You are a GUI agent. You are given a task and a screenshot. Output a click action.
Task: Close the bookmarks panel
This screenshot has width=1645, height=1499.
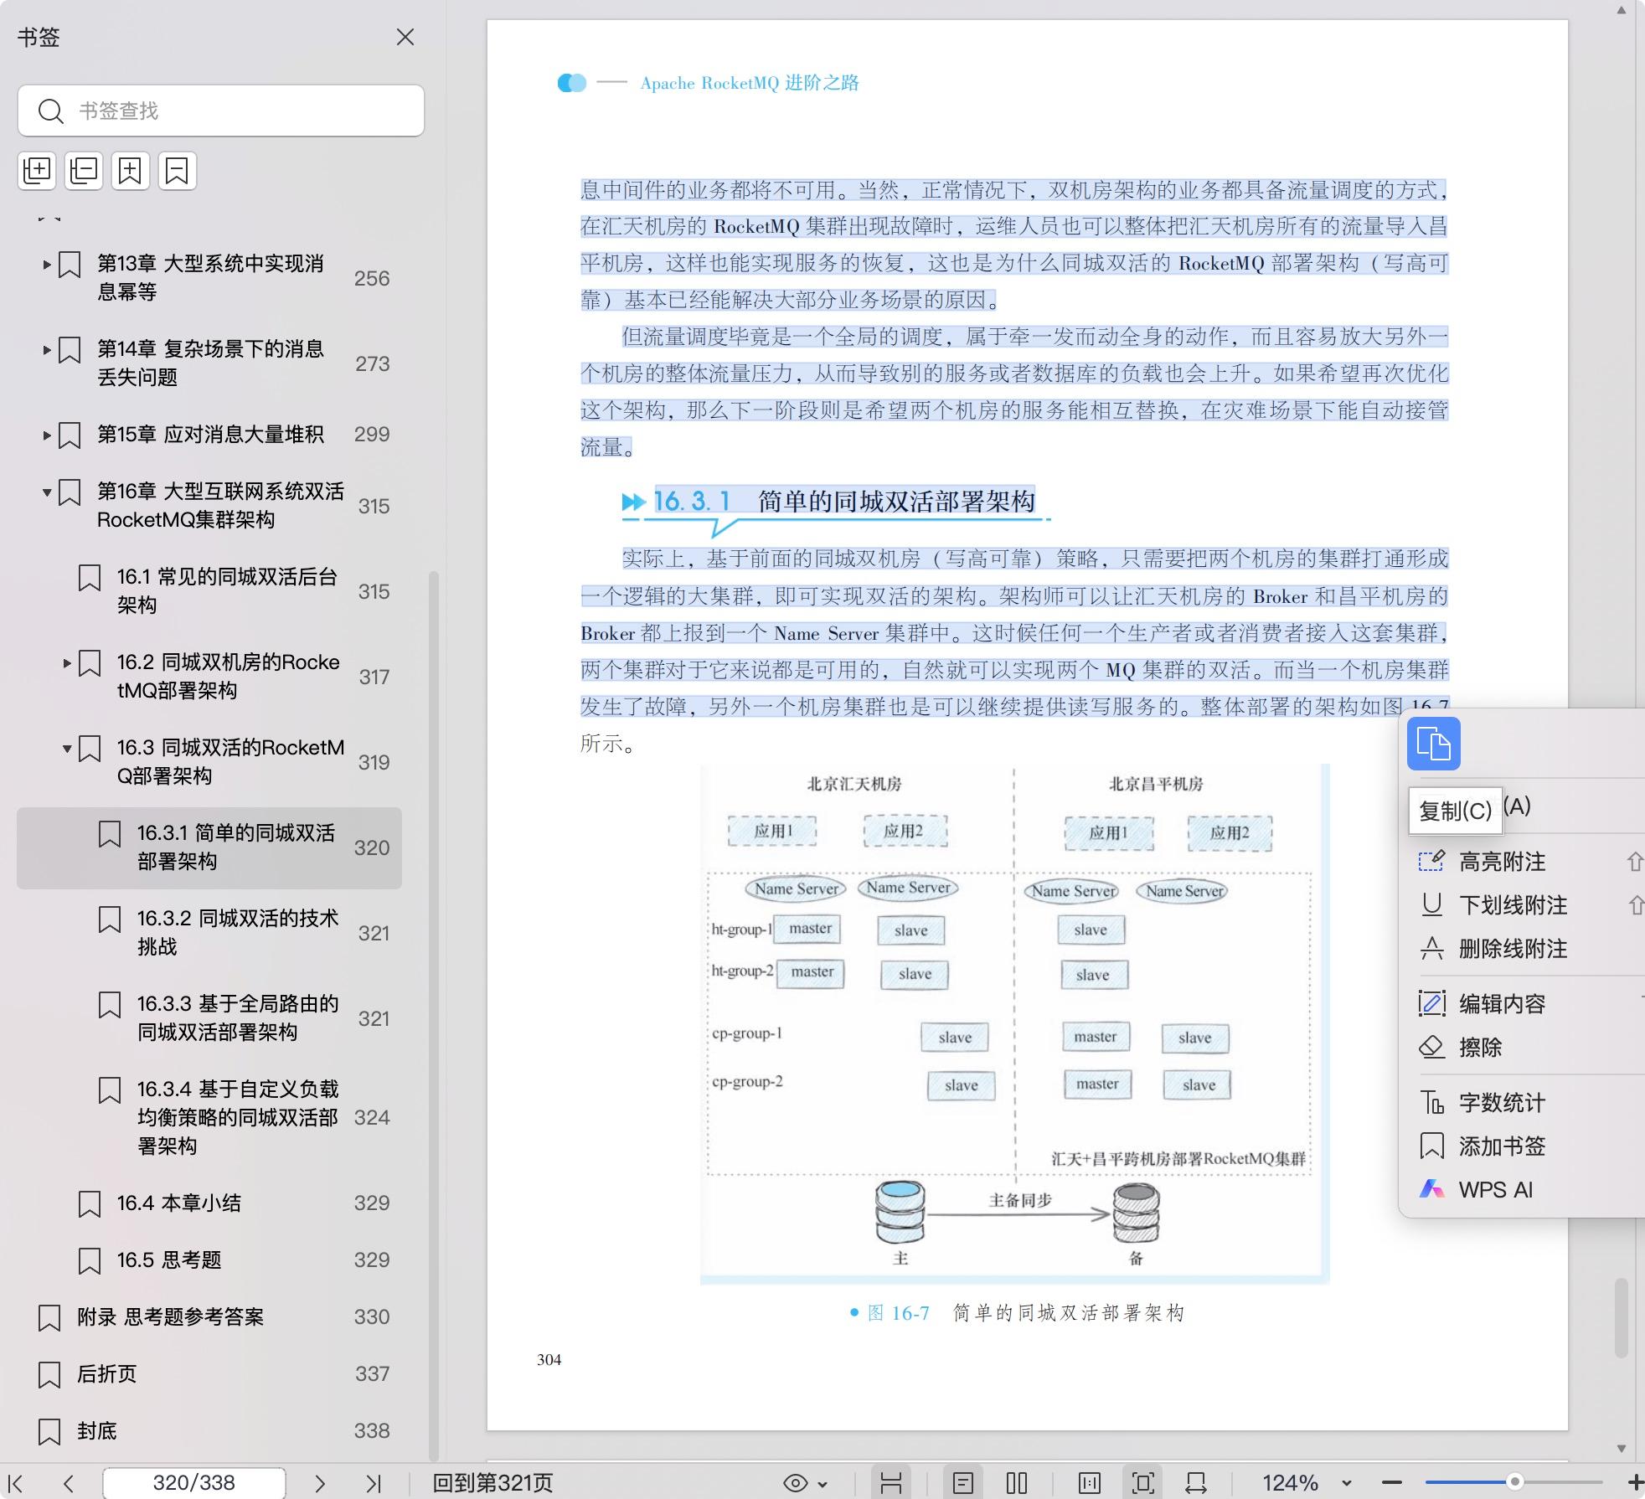[405, 37]
